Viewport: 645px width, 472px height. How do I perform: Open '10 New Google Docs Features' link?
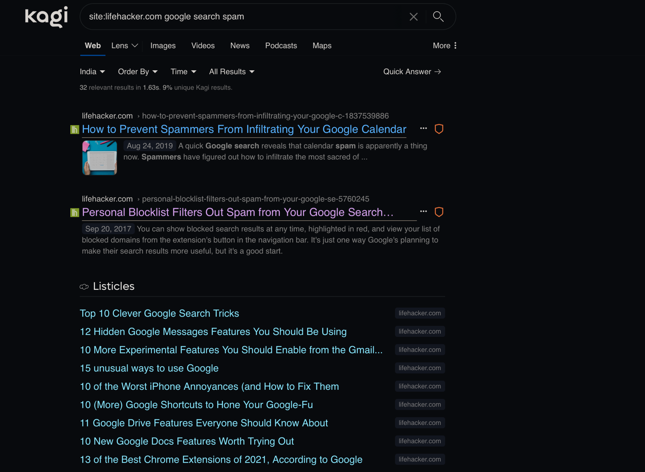click(x=187, y=441)
